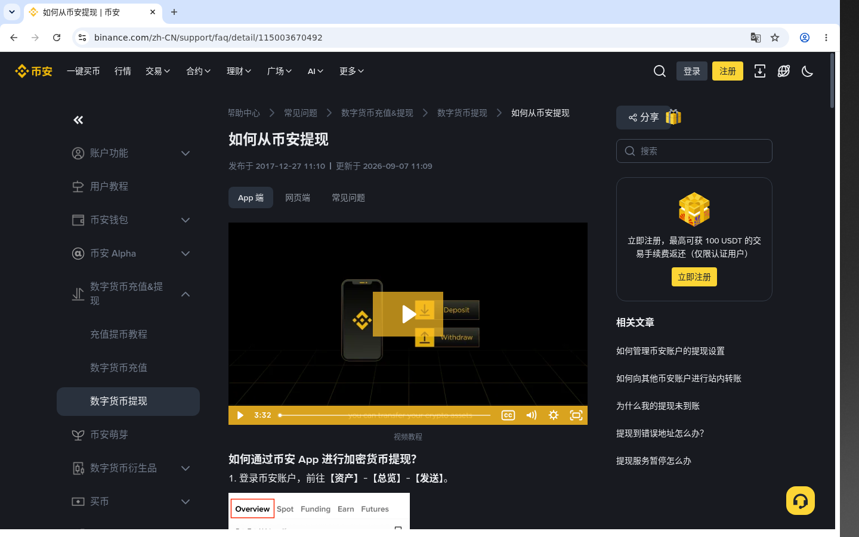Expand the 更多 navigation dropdown
The height and width of the screenshot is (537, 859).
pyautogui.click(x=352, y=71)
